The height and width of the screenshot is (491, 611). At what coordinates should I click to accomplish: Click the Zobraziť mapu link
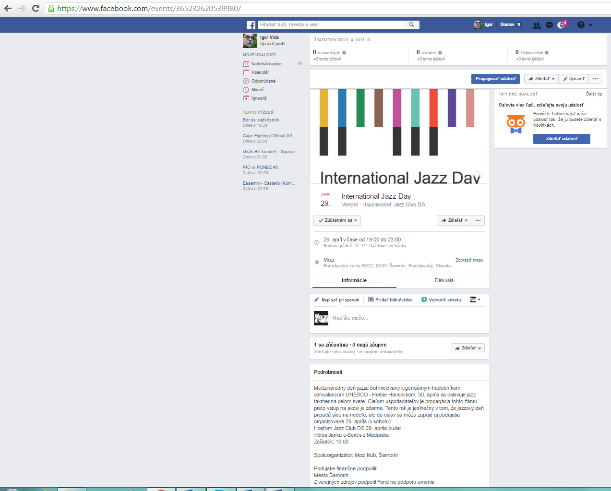click(x=469, y=260)
